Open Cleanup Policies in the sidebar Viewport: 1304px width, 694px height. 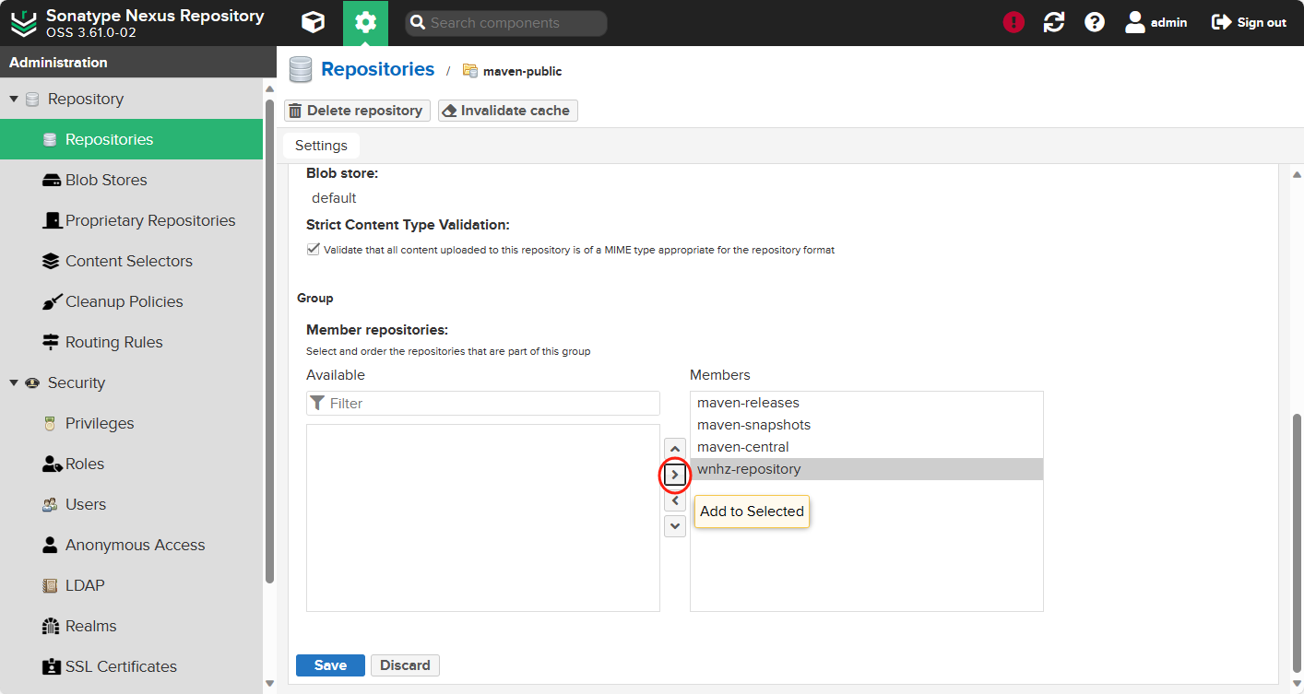coord(131,301)
